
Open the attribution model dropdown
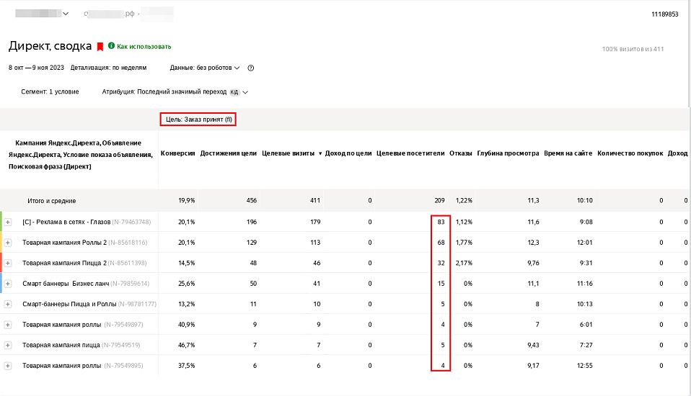pos(175,92)
